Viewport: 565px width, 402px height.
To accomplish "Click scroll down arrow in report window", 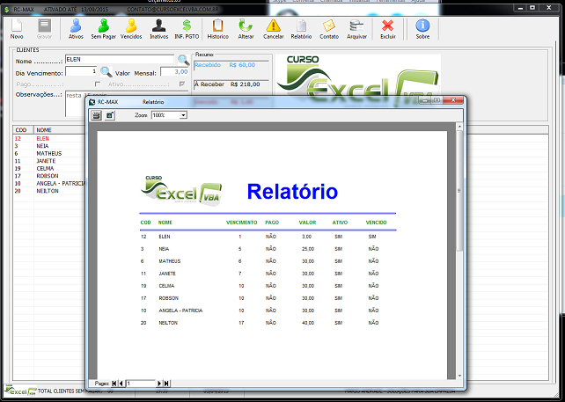I will point(459,376).
